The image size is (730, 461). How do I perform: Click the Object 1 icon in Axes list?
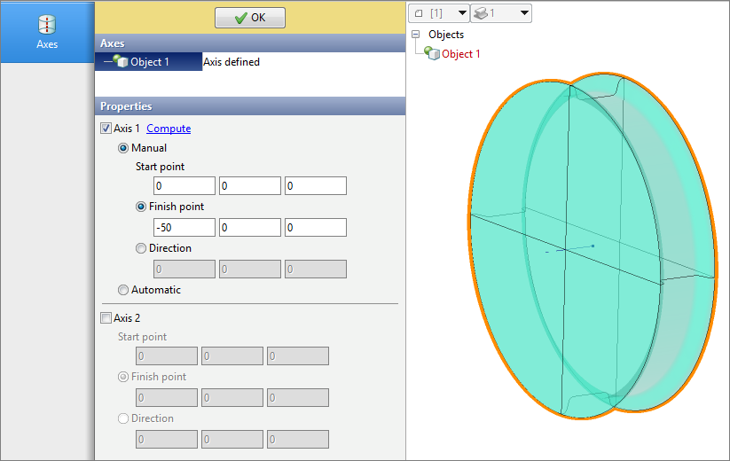coord(121,62)
